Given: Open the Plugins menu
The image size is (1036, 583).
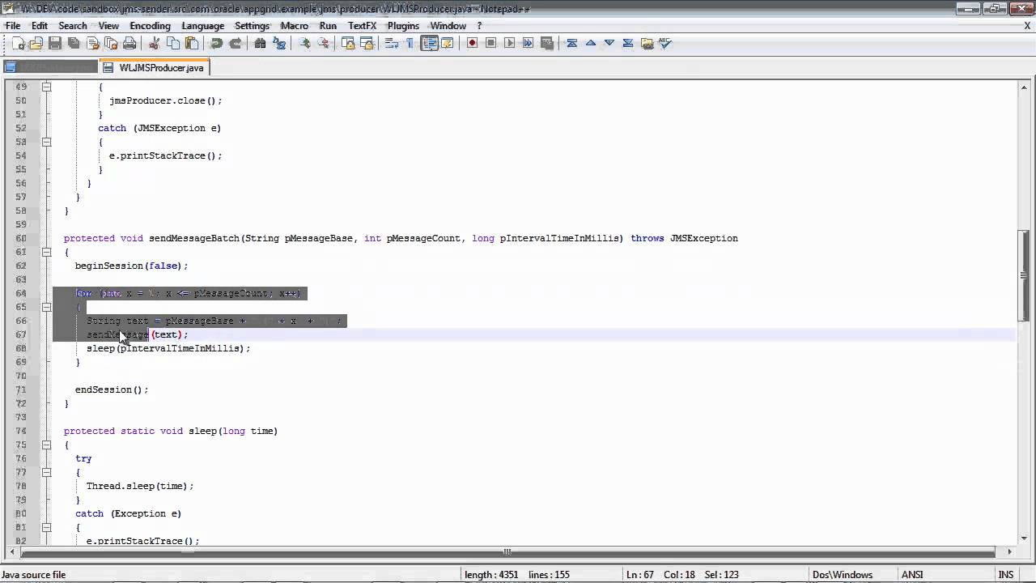Looking at the screenshot, I should click(x=403, y=25).
